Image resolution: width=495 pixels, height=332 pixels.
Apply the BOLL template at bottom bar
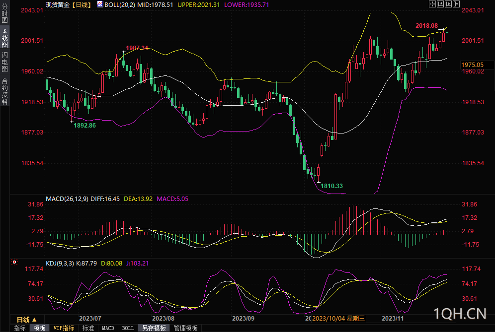(128, 328)
